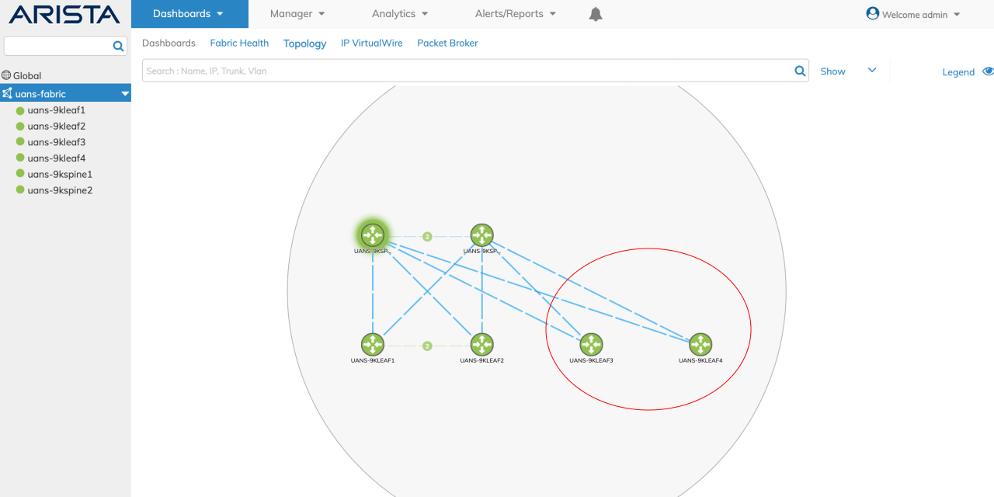Select the UANS-9KLEAF4 switch node
This screenshot has height=497, width=994.
point(700,344)
